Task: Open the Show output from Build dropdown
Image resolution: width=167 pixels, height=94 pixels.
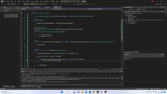Action: pyautogui.click(x=44, y=74)
